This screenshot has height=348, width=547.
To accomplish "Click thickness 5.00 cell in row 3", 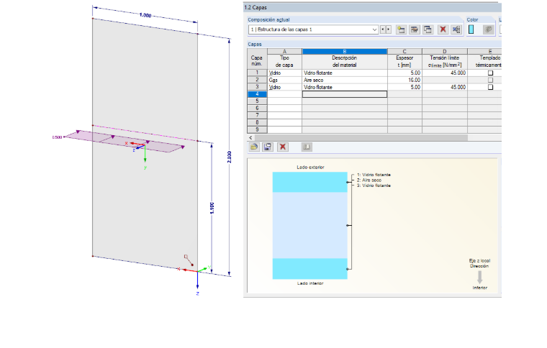I will pyautogui.click(x=404, y=87).
